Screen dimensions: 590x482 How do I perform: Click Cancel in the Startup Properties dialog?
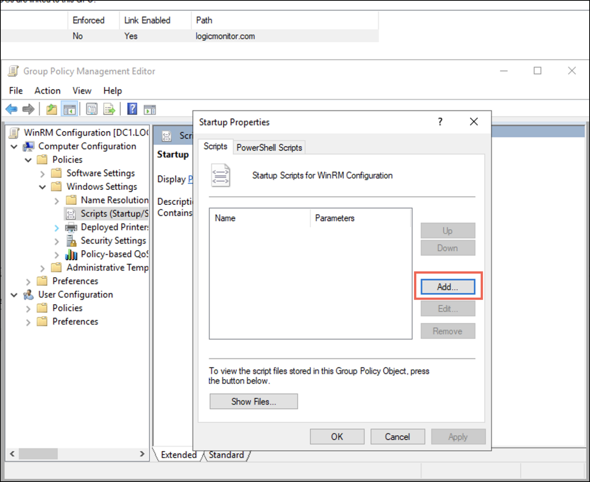(397, 437)
